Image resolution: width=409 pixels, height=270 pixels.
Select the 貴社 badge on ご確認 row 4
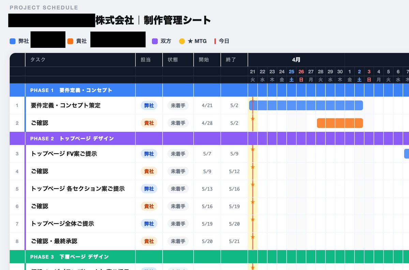click(149, 171)
